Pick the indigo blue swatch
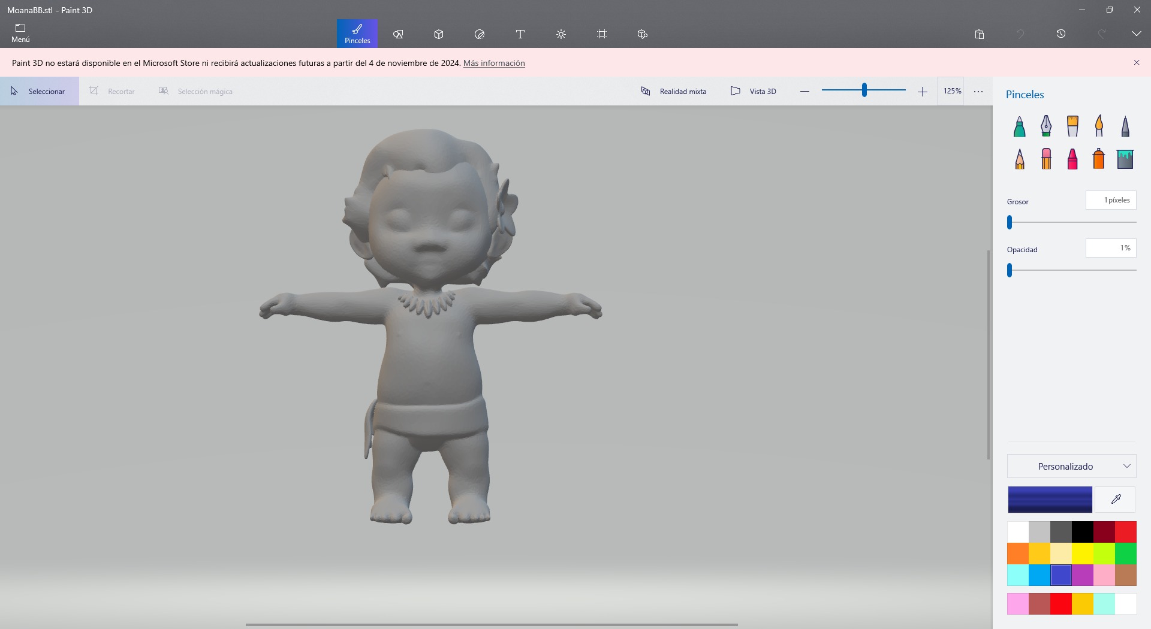This screenshot has width=1151, height=629. pos(1061,575)
